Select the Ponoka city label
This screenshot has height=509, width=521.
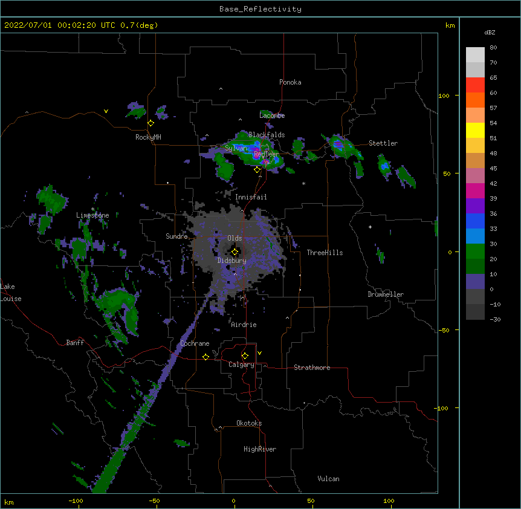coord(290,82)
